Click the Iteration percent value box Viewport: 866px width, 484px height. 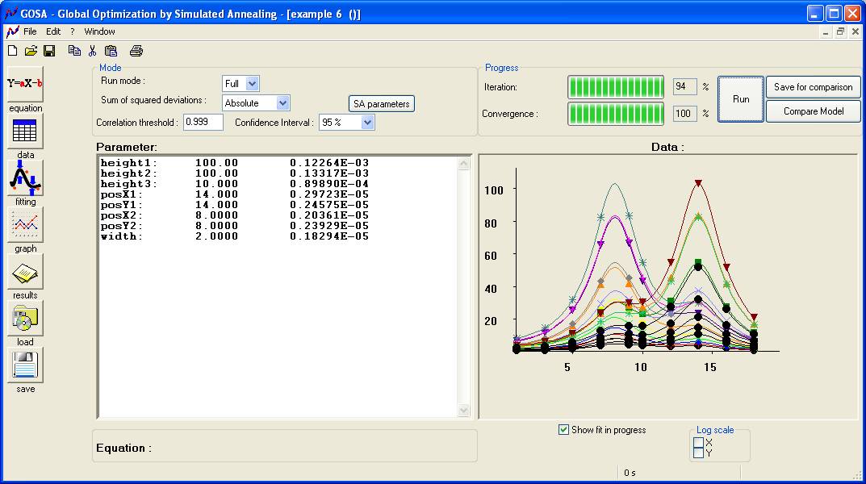click(685, 86)
